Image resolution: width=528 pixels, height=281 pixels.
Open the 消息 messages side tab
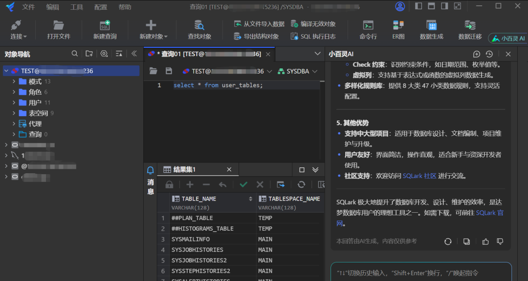tap(151, 181)
